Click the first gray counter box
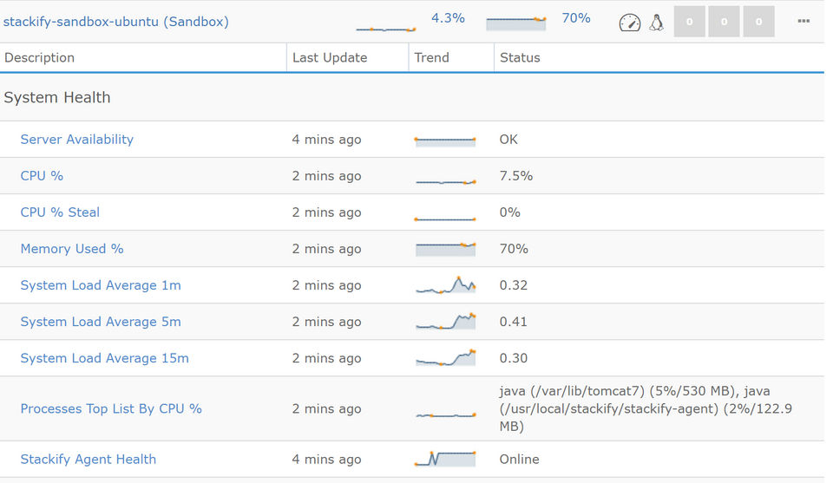This screenshot has width=833, height=483. click(690, 22)
